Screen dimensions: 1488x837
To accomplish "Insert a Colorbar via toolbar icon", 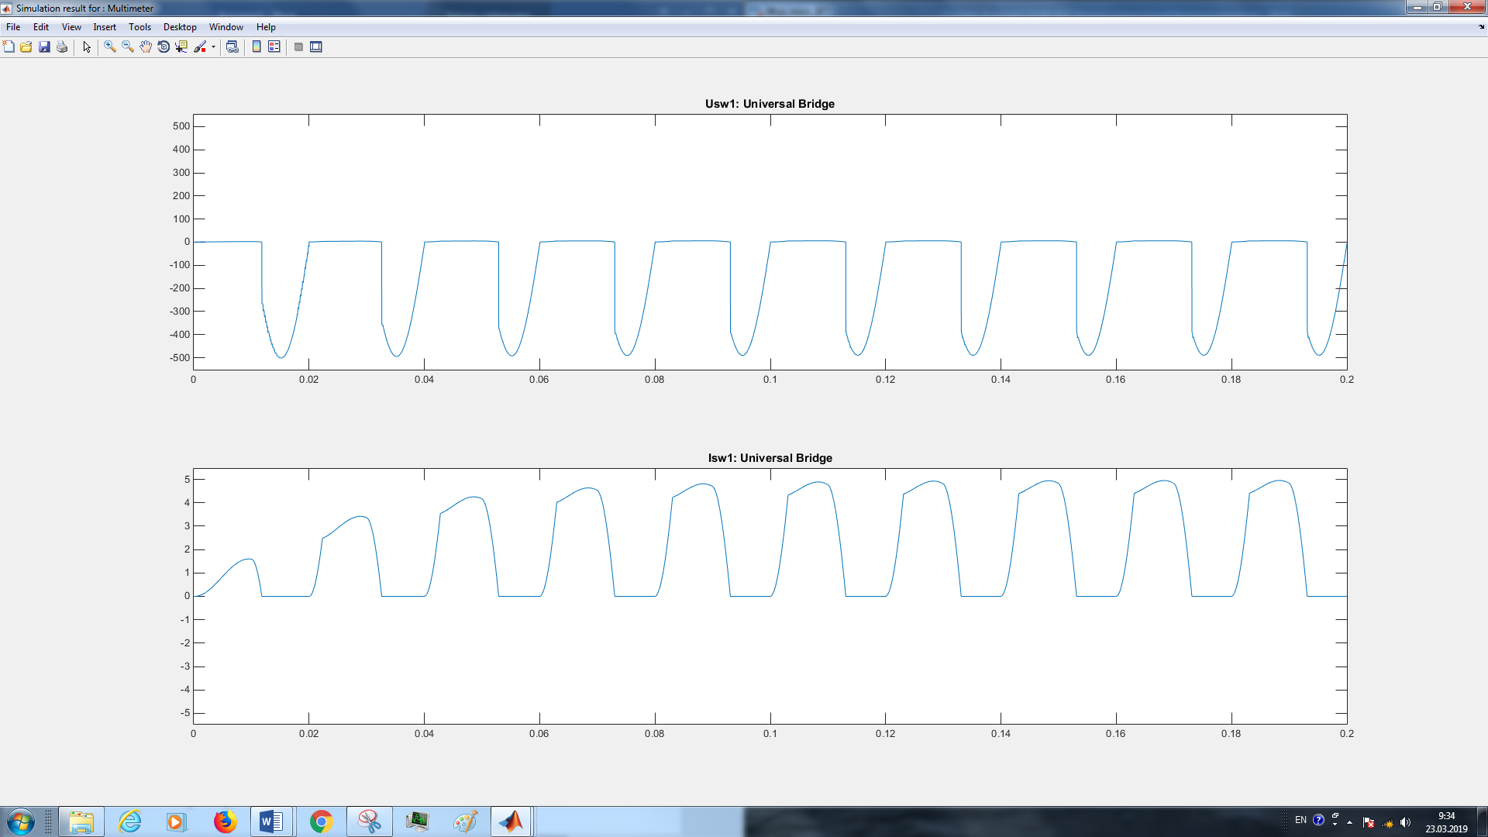I will (x=257, y=47).
